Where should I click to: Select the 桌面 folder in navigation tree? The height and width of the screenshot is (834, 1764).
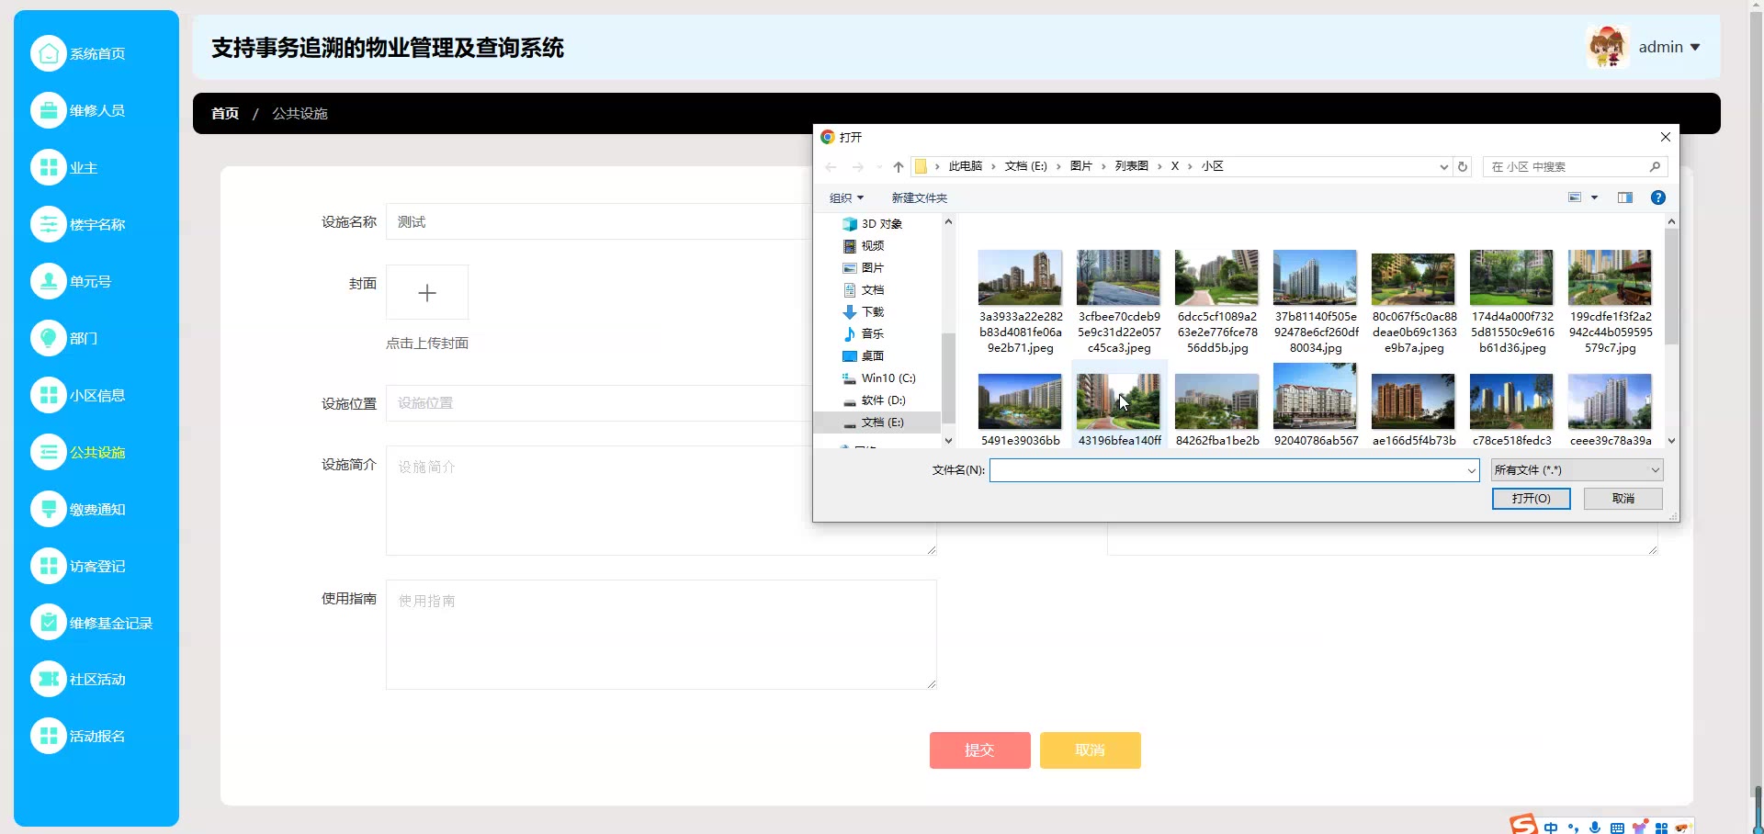(872, 356)
